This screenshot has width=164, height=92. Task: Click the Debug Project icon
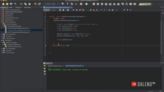81,4
